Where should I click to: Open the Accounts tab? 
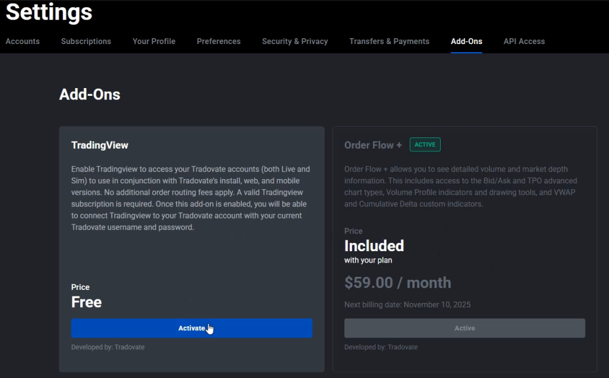(x=23, y=42)
